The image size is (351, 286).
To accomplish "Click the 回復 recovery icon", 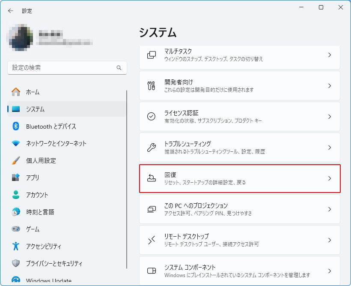I will tap(152, 178).
